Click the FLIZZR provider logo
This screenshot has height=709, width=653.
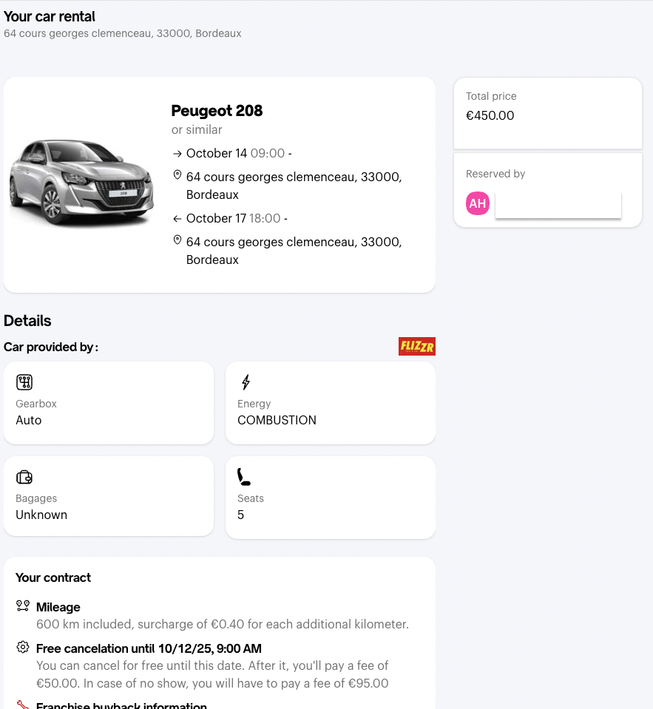click(416, 346)
